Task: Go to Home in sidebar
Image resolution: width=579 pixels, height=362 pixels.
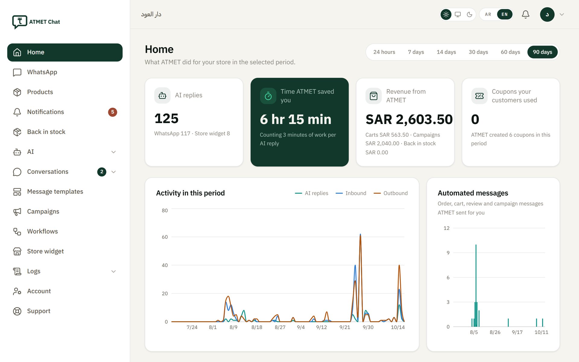Action: pos(65,52)
